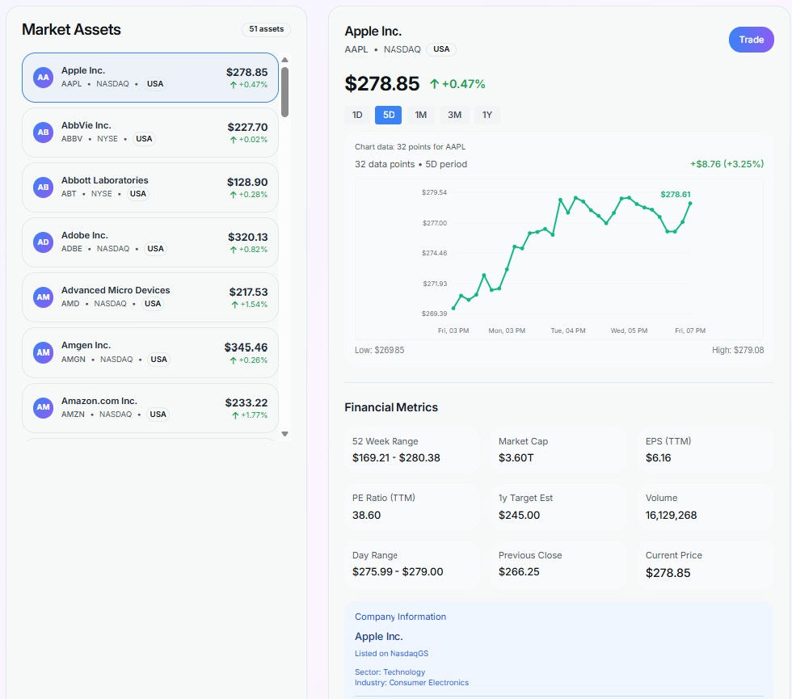Open the Trade button for Apple
Image resolution: width=792 pixels, height=699 pixels.
click(751, 40)
